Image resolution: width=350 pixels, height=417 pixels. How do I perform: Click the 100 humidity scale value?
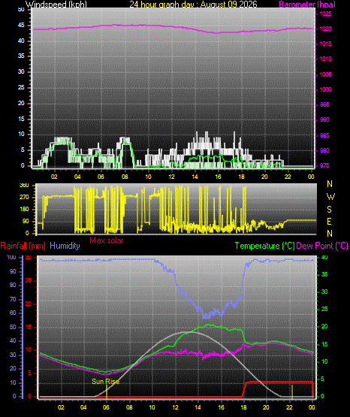click(x=11, y=257)
